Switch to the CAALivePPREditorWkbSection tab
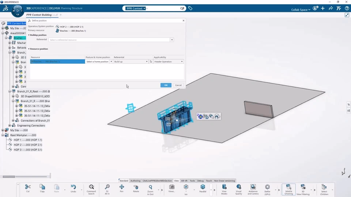The height and width of the screenshot is (197, 351). point(157,181)
